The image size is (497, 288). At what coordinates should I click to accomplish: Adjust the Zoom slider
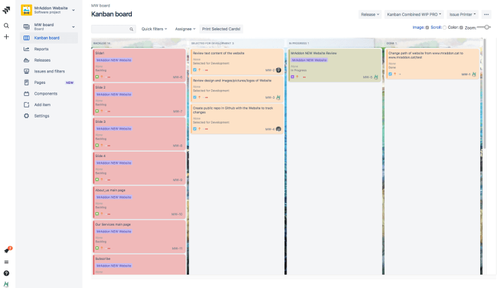click(487, 28)
